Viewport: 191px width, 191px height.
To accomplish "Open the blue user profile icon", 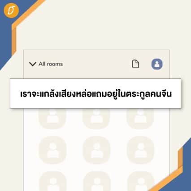I will pyautogui.click(x=157, y=64).
